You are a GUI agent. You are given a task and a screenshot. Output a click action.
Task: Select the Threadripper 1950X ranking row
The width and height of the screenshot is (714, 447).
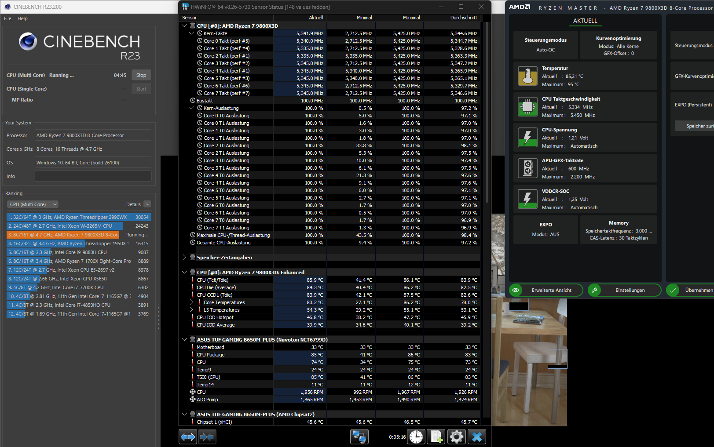tap(79, 243)
